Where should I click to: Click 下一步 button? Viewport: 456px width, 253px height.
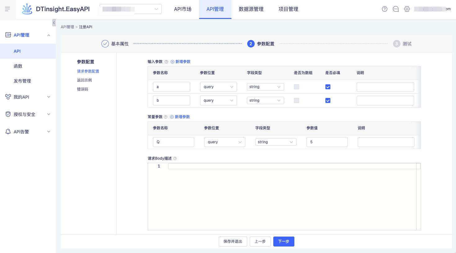pos(284,242)
